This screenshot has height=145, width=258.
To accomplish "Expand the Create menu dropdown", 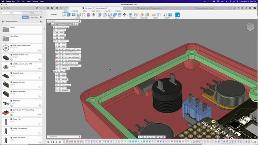I will coord(78,18).
